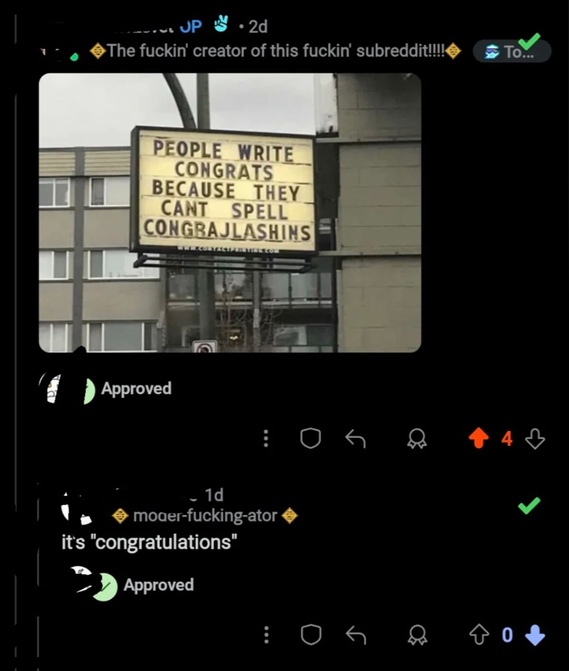Open the subreddit creator flair text
Screen dimensions: 569x671
pyautogui.click(x=275, y=51)
